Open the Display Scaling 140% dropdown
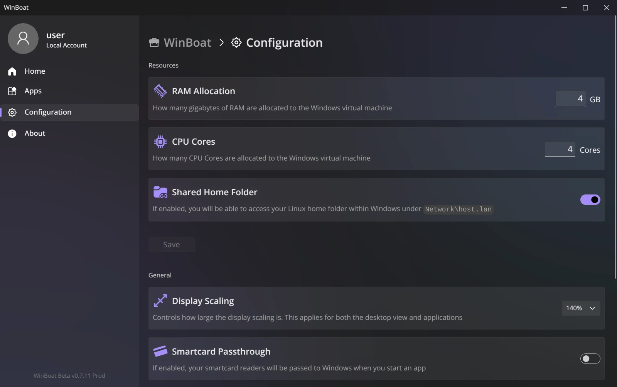Screen dimensions: 617x387 [x=581, y=308]
